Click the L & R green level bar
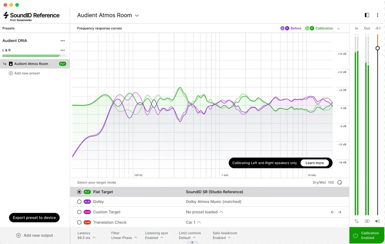This screenshot has height=244, width=385. (x=34, y=56)
